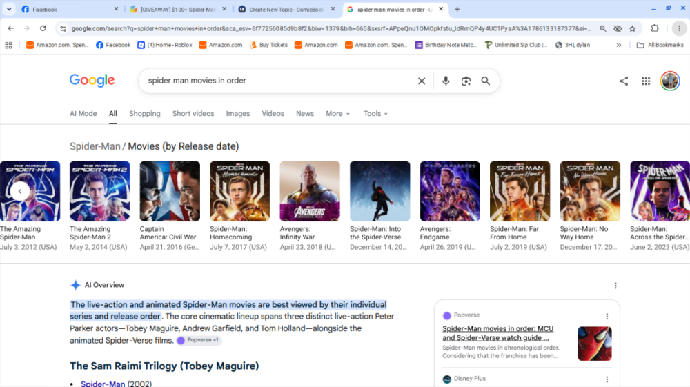Show more bookmarks chevron
Image resolution: width=690 pixels, height=387 pixels.
[618, 45]
